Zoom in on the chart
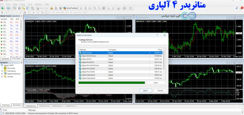 [95, 8]
